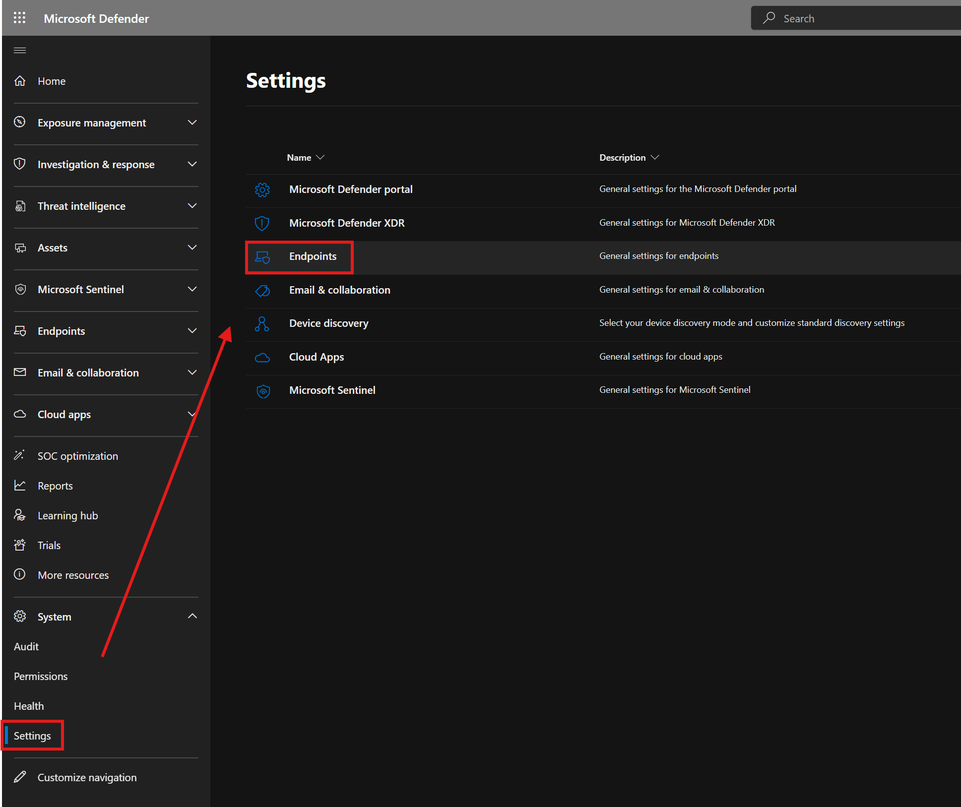Screen dimensions: 961x807
Task: Click into the Search field
Action: pyautogui.click(x=856, y=18)
